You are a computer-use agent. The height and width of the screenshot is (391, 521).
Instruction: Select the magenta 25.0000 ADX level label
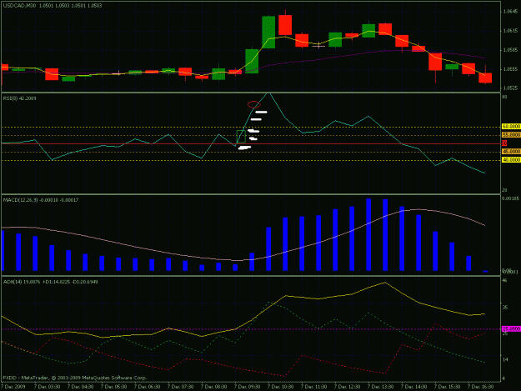tap(511, 328)
